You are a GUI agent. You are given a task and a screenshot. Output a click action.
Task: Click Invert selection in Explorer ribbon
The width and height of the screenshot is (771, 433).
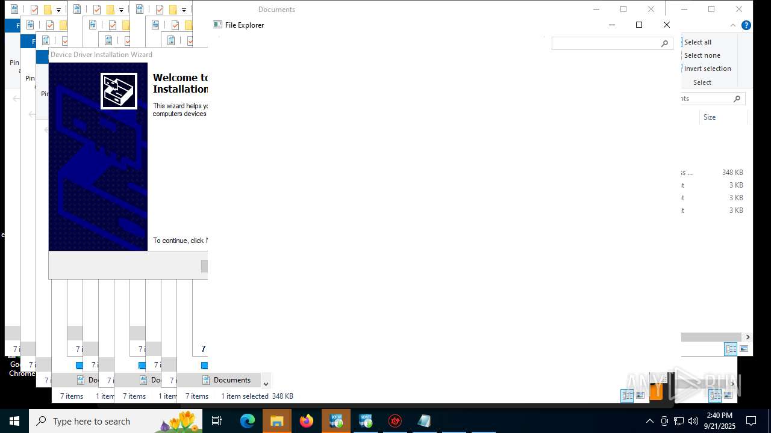[707, 69]
